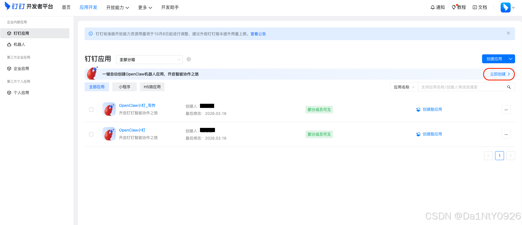
Task: Open the notification bell icon
Action: point(432,7)
